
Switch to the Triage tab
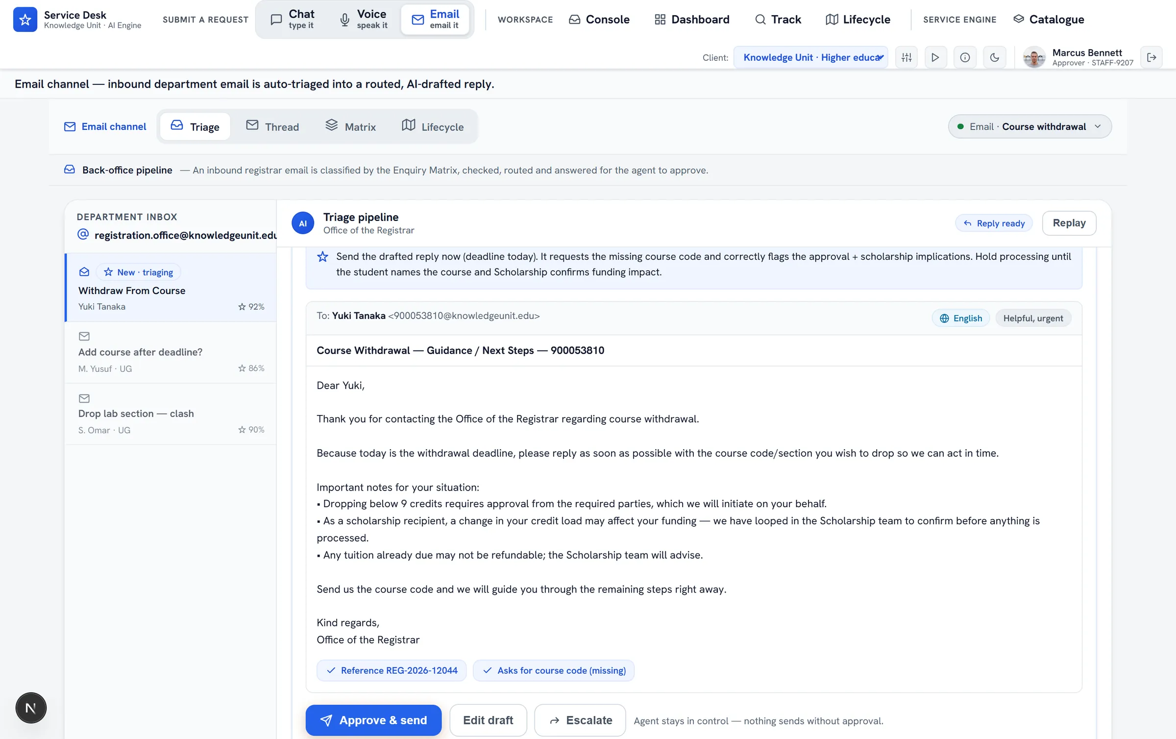tap(195, 126)
